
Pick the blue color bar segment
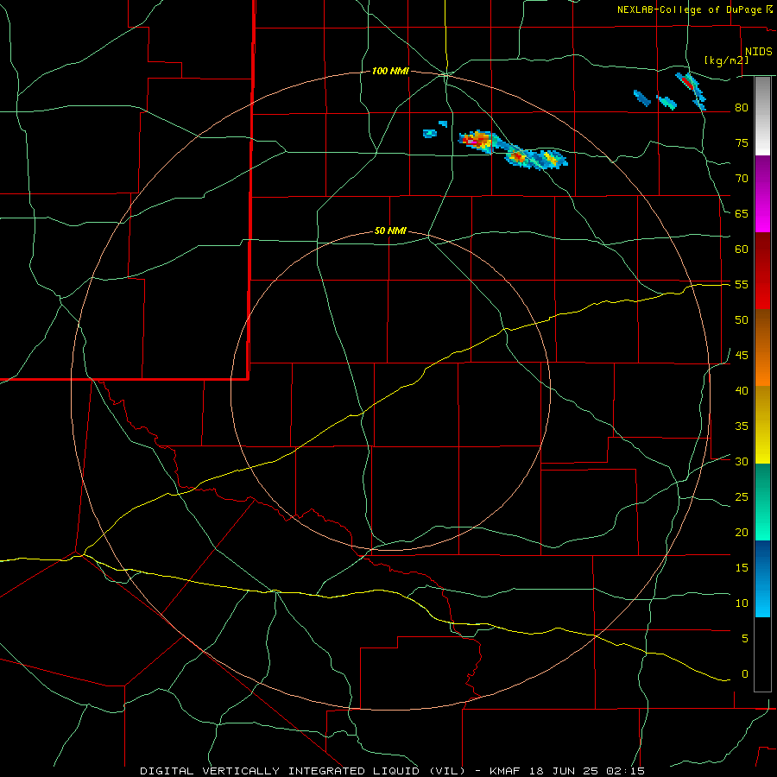coord(762,578)
